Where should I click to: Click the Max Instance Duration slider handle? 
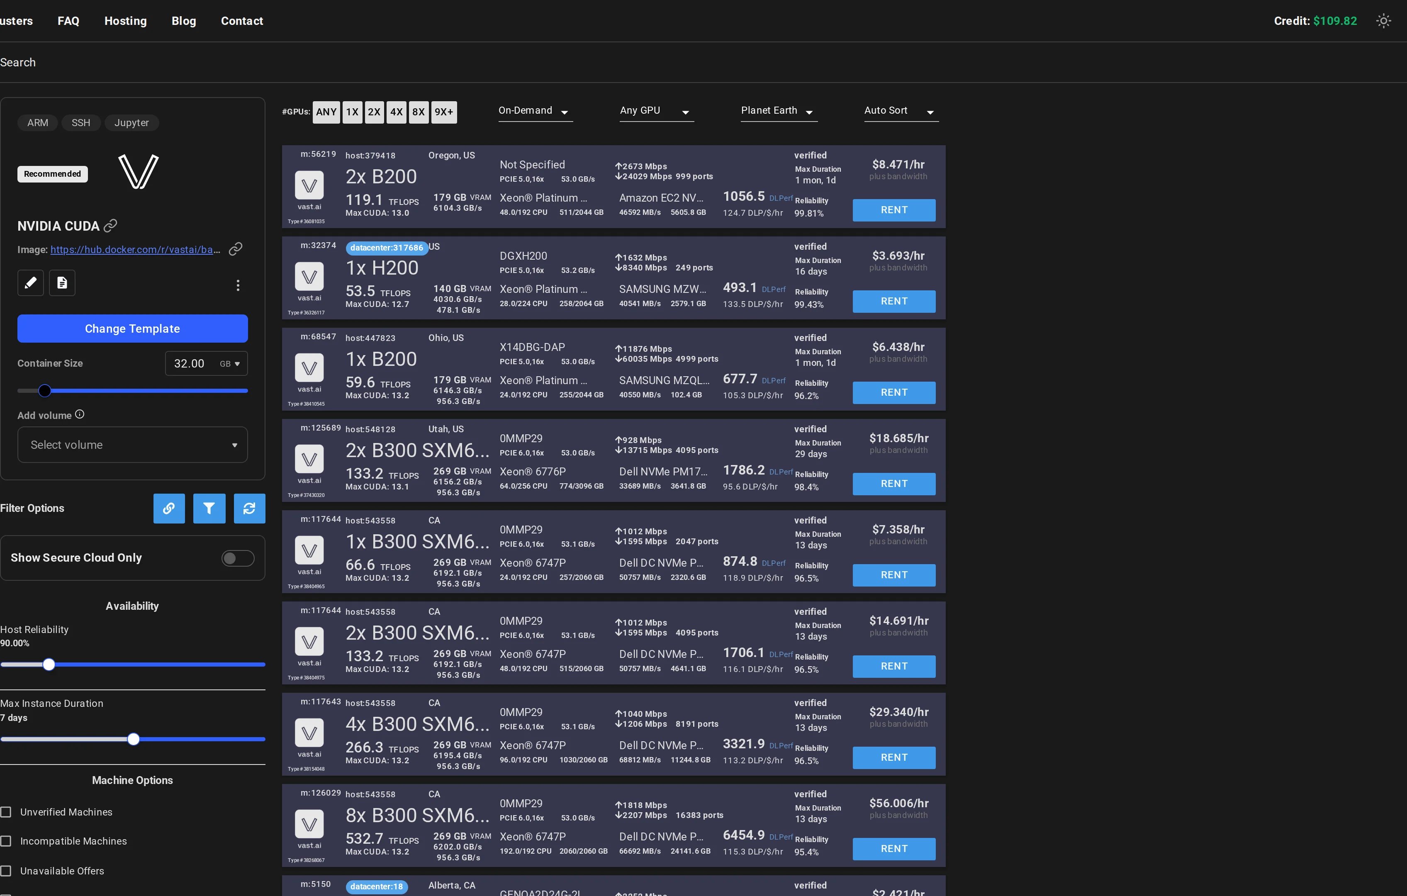coord(133,739)
